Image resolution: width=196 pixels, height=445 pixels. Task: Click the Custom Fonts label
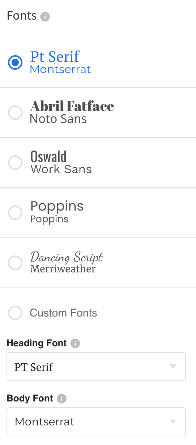(63, 313)
